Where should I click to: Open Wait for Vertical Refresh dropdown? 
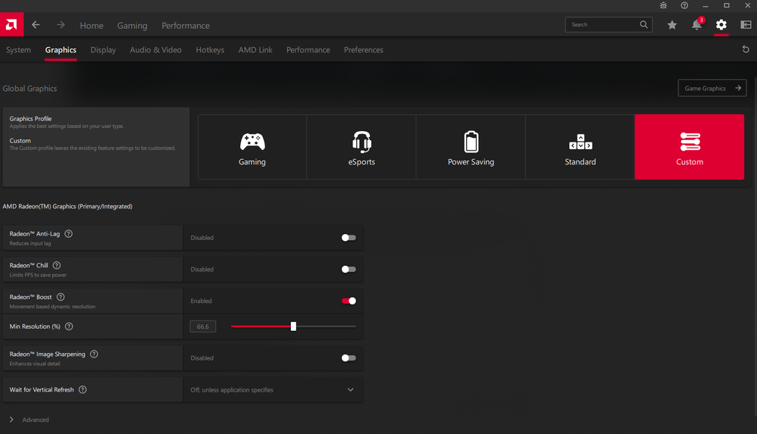(x=273, y=389)
